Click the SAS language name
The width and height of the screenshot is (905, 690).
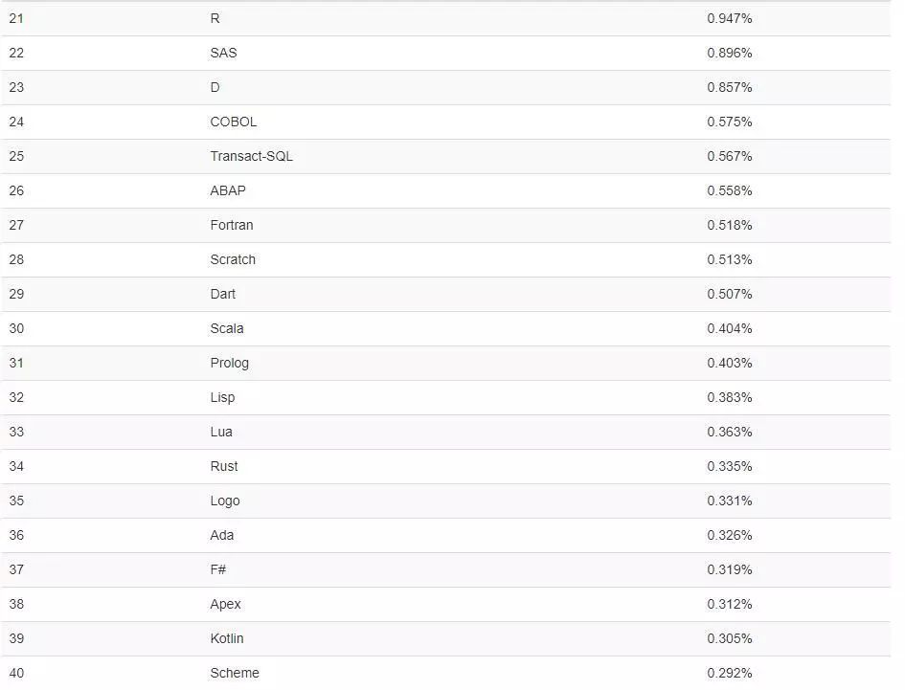(x=223, y=53)
